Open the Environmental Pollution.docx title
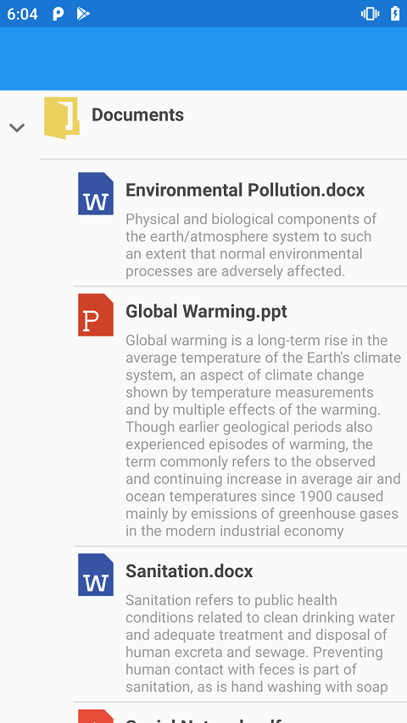 [245, 190]
